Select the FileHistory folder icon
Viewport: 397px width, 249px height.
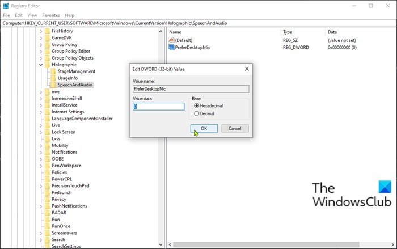point(47,31)
